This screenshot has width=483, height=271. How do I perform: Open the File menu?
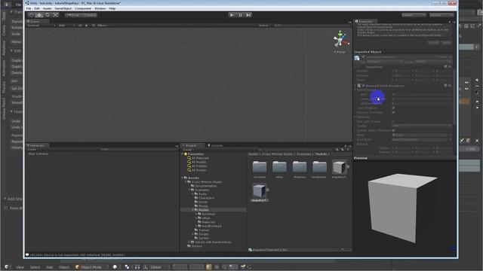tap(29, 8)
